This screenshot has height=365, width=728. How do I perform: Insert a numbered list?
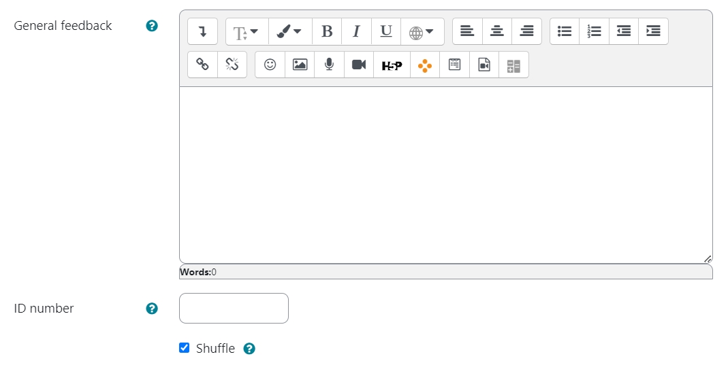(595, 31)
